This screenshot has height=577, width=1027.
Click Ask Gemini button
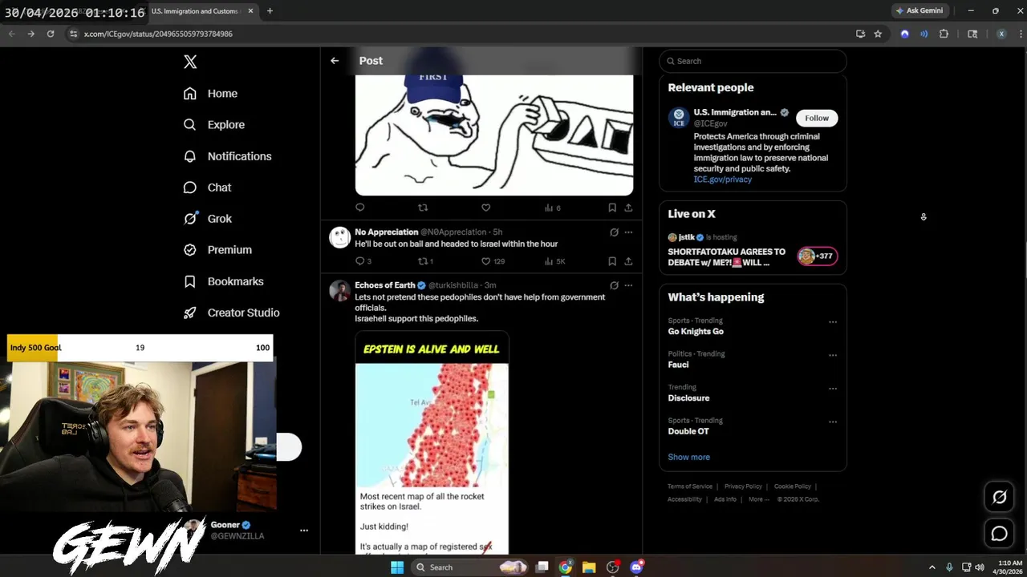[x=919, y=10]
